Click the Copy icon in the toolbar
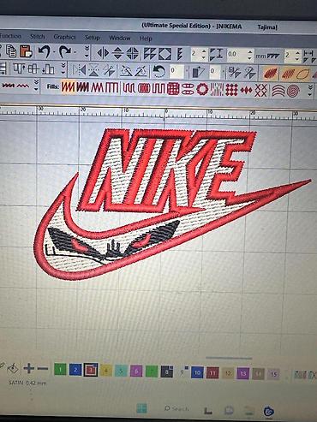Viewport: 317px width, 422px height. 12,51
